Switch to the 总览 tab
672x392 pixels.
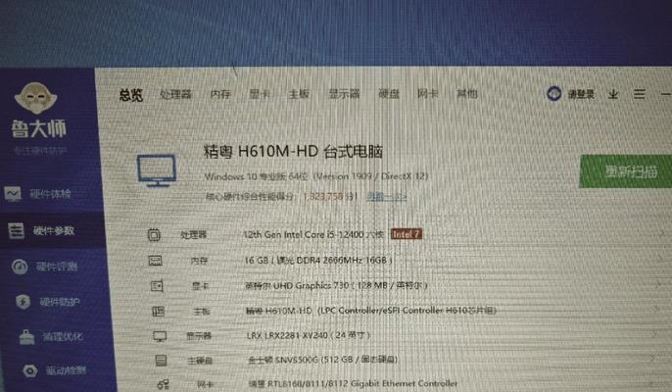click(130, 95)
